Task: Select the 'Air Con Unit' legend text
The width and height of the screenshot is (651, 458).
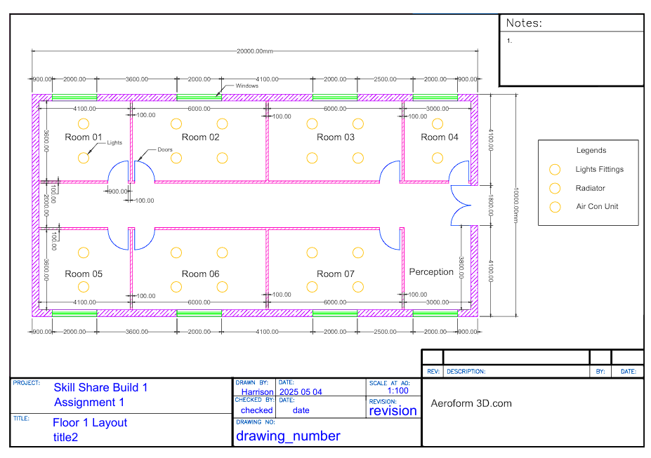Action: point(597,206)
